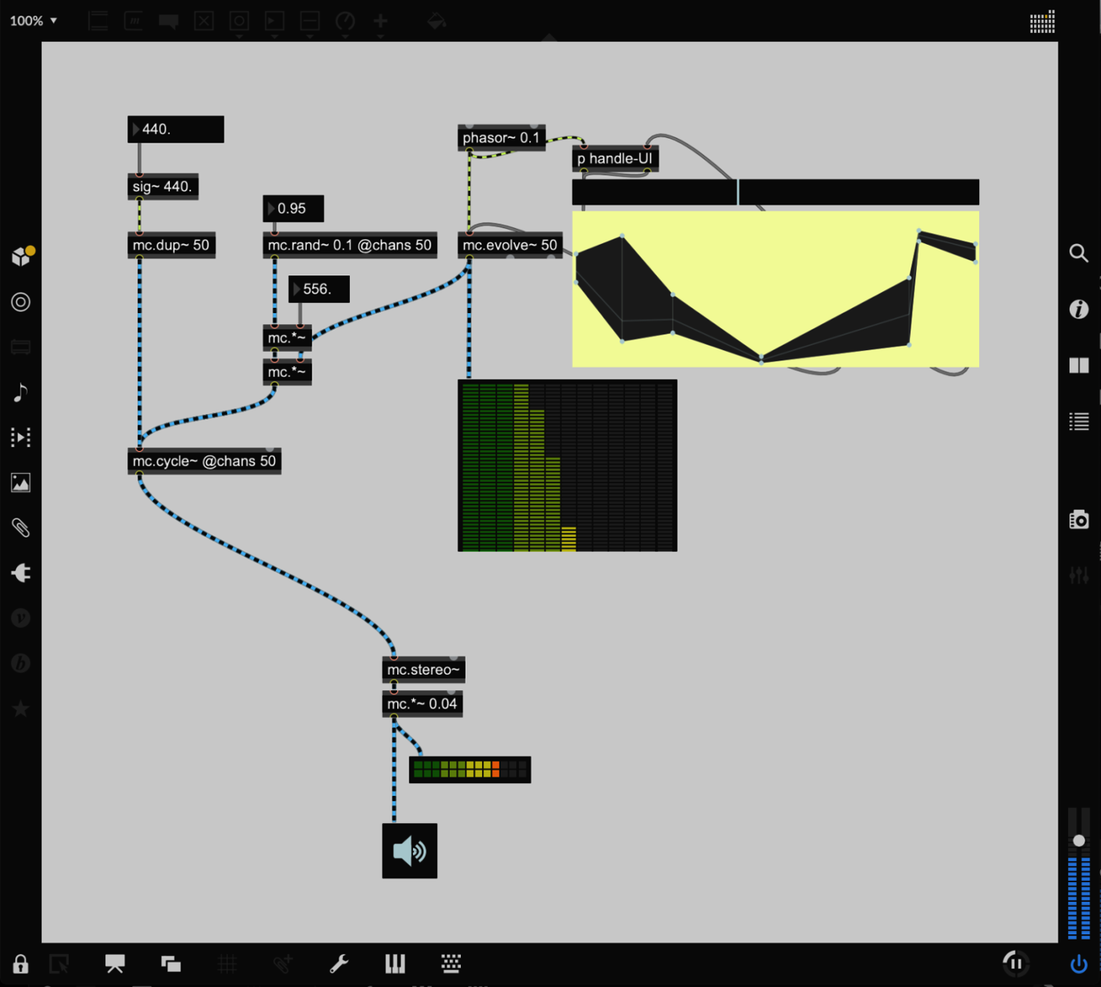Click the audio gain slider knob at right

1079,841
